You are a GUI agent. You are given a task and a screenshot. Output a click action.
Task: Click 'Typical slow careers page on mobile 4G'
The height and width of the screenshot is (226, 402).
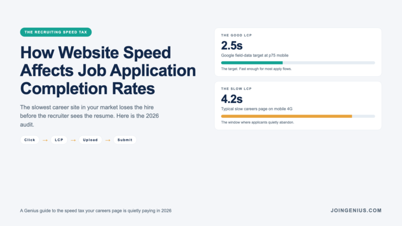(x=256, y=109)
